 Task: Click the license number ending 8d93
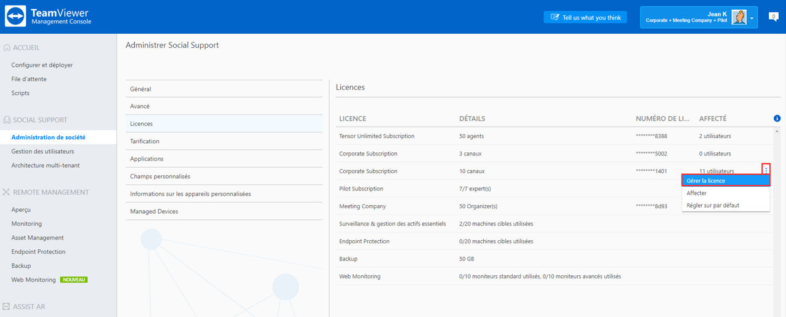pyautogui.click(x=652, y=206)
